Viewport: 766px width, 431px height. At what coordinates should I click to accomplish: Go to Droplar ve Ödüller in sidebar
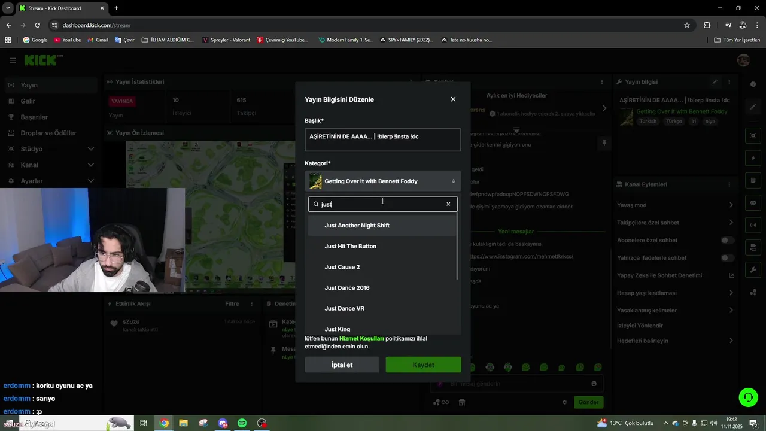(51, 133)
